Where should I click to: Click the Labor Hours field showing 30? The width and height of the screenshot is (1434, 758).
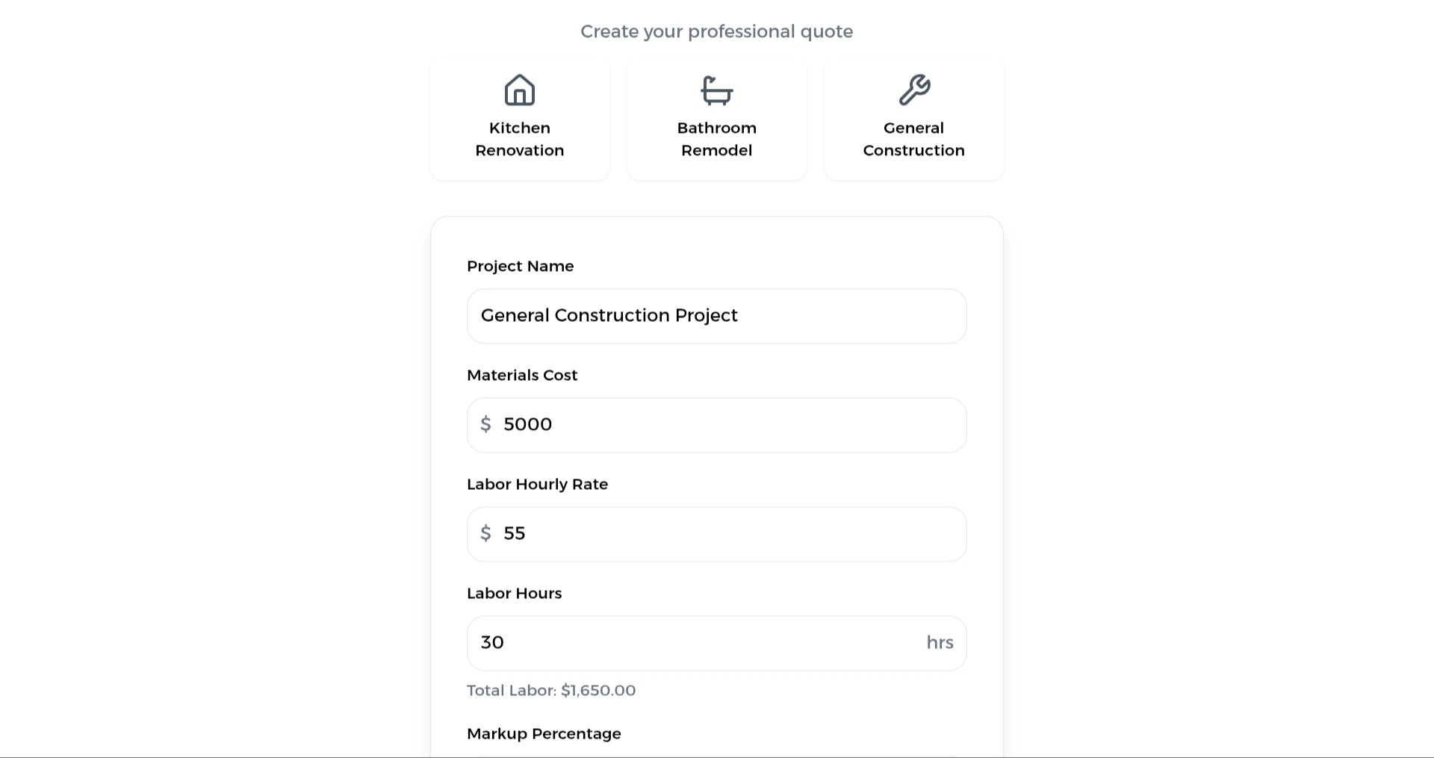click(717, 643)
